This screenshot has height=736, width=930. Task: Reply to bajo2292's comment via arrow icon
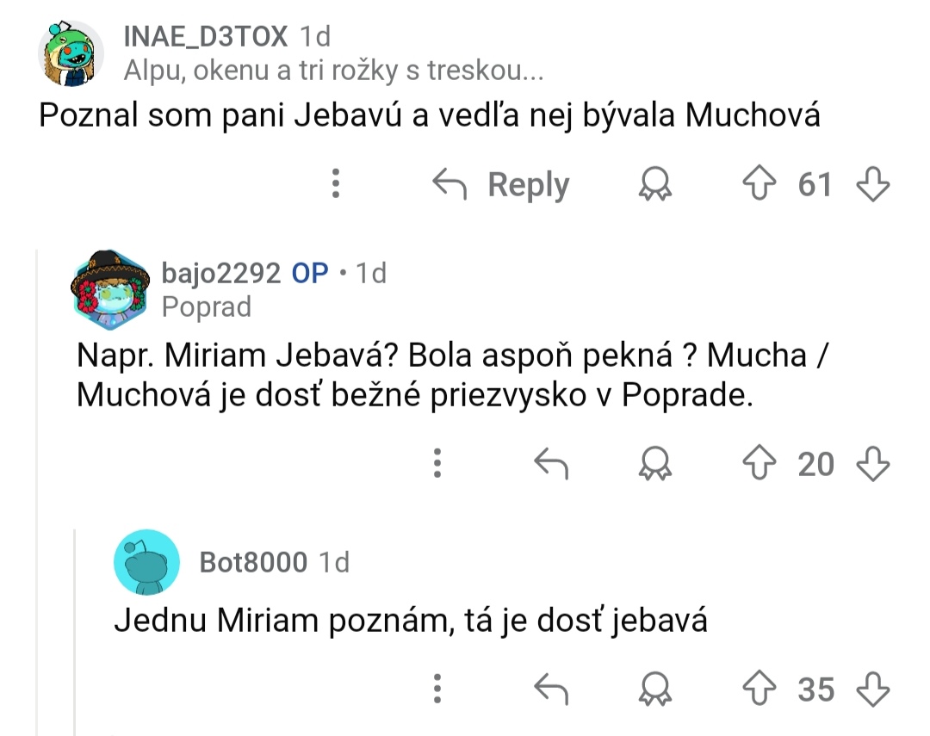click(x=552, y=464)
